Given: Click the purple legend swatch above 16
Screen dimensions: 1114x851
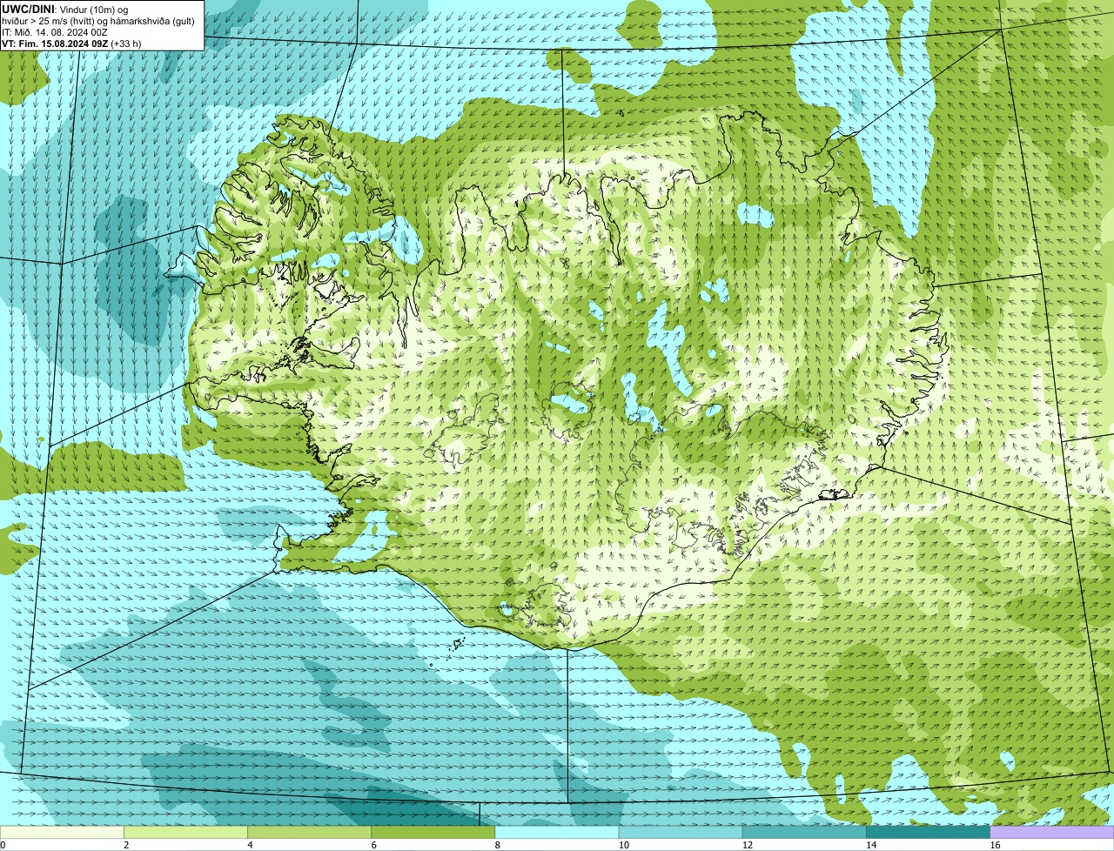Looking at the screenshot, I should [1052, 833].
